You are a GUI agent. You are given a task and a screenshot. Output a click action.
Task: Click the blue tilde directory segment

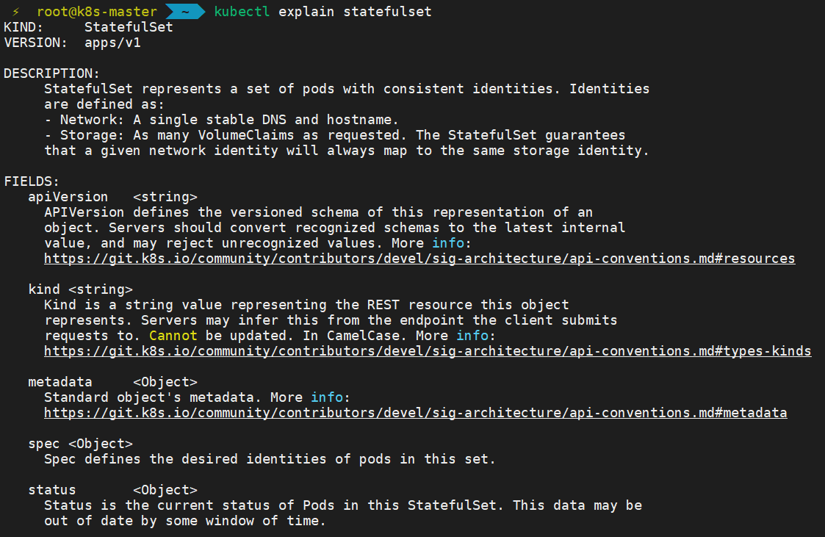185,12
